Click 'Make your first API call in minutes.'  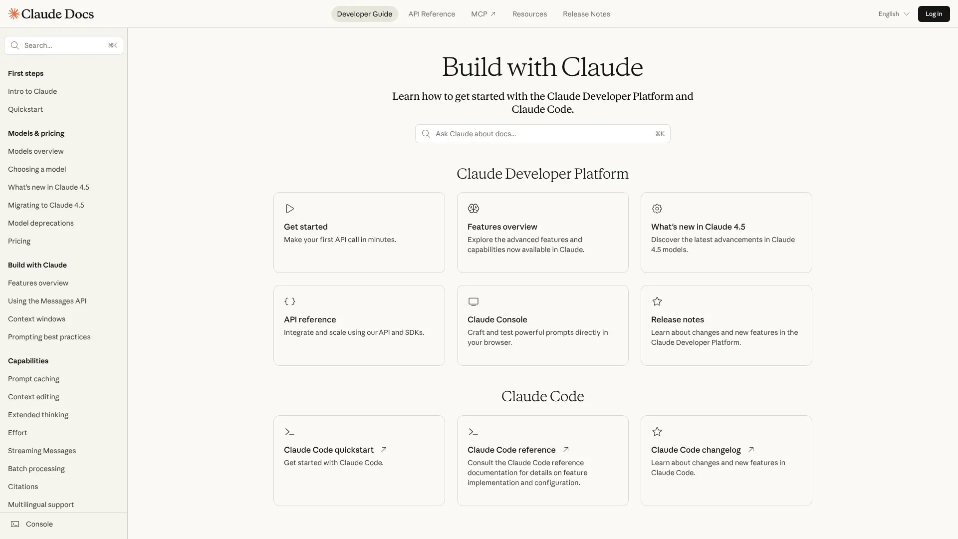tap(340, 240)
